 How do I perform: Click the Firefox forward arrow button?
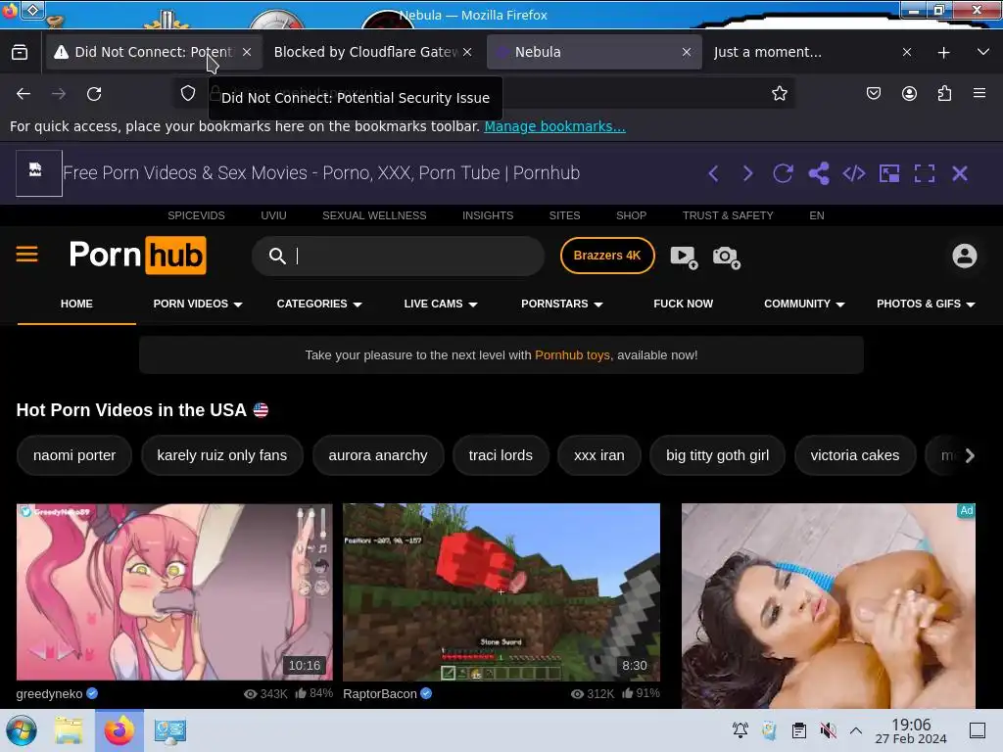[x=59, y=94]
